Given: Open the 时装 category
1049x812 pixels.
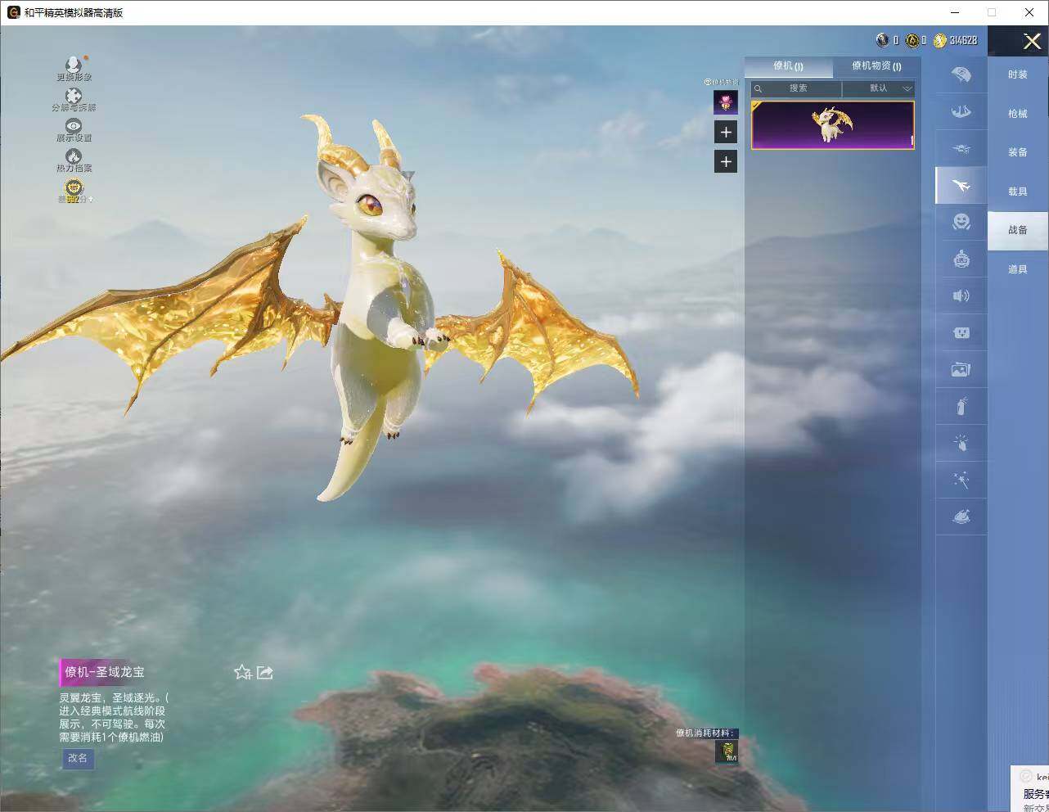Looking at the screenshot, I should pos(1018,74).
